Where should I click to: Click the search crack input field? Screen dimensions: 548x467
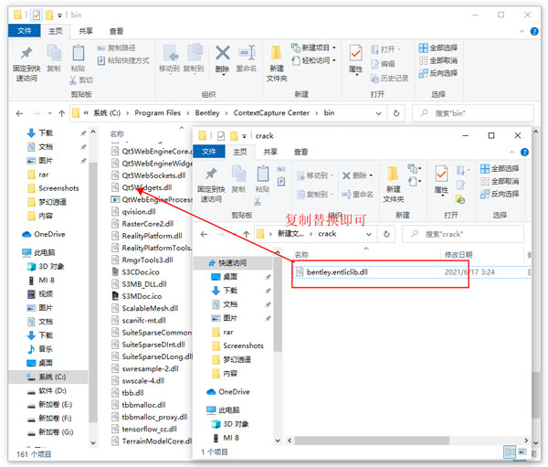463,234
